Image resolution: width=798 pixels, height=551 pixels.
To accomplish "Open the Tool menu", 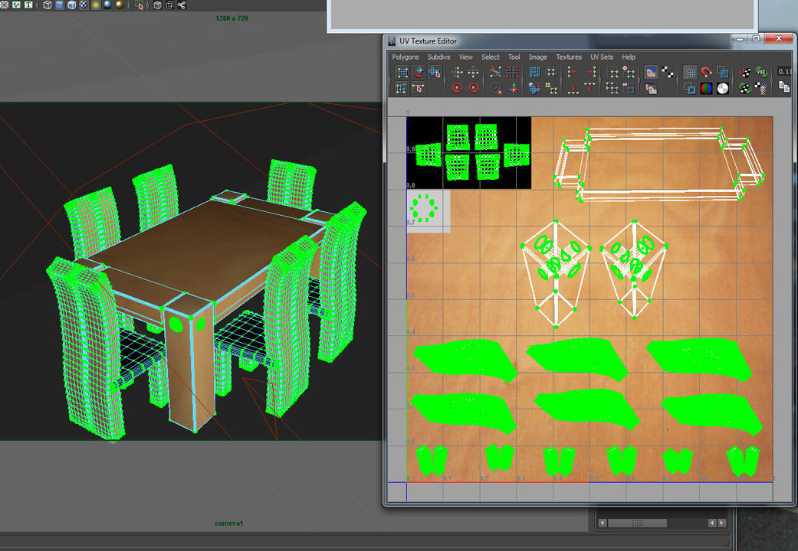I will [514, 57].
